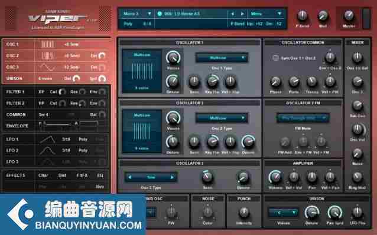Adjust Oscillator 2 Detune knob
The width and height of the screenshot is (377, 235).
pos(173,142)
